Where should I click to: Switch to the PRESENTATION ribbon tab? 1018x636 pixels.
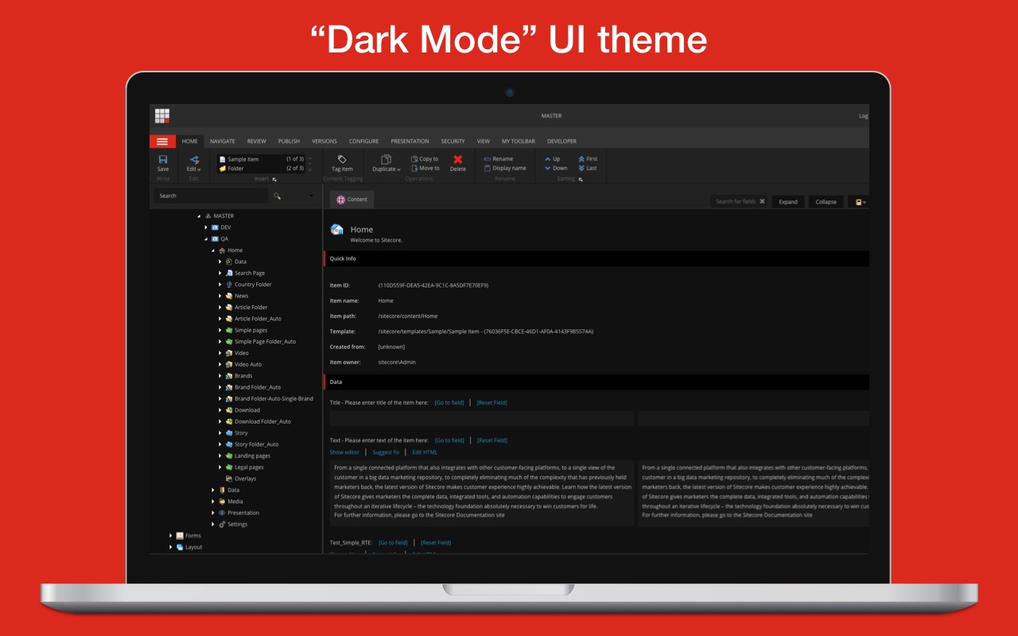(x=410, y=142)
